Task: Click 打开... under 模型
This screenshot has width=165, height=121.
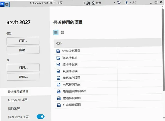Action: (x=23, y=41)
